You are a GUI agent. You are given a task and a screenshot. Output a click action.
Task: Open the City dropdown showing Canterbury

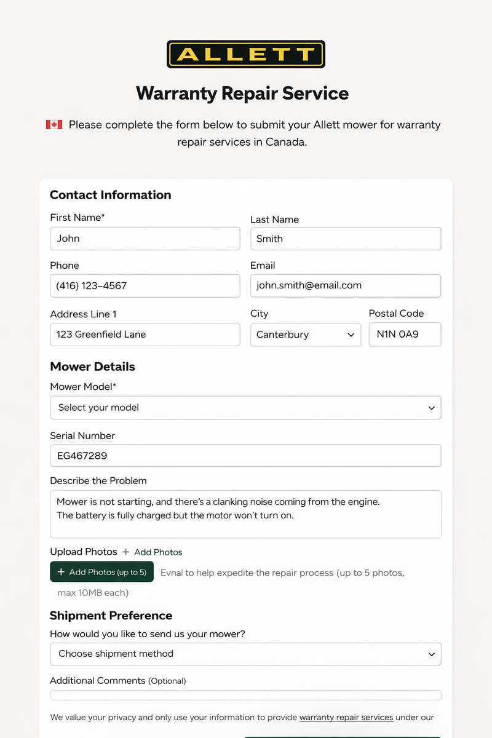305,335
